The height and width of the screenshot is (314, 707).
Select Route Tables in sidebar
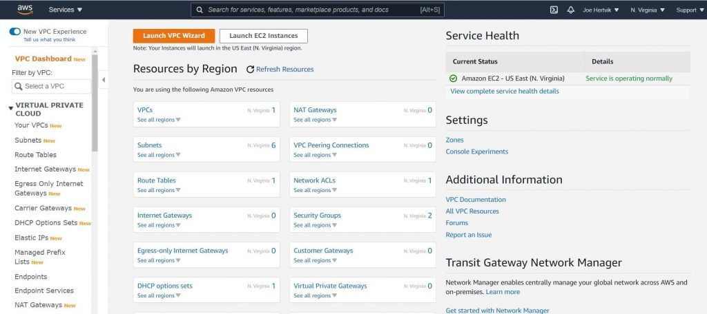[x=36, y=155]
